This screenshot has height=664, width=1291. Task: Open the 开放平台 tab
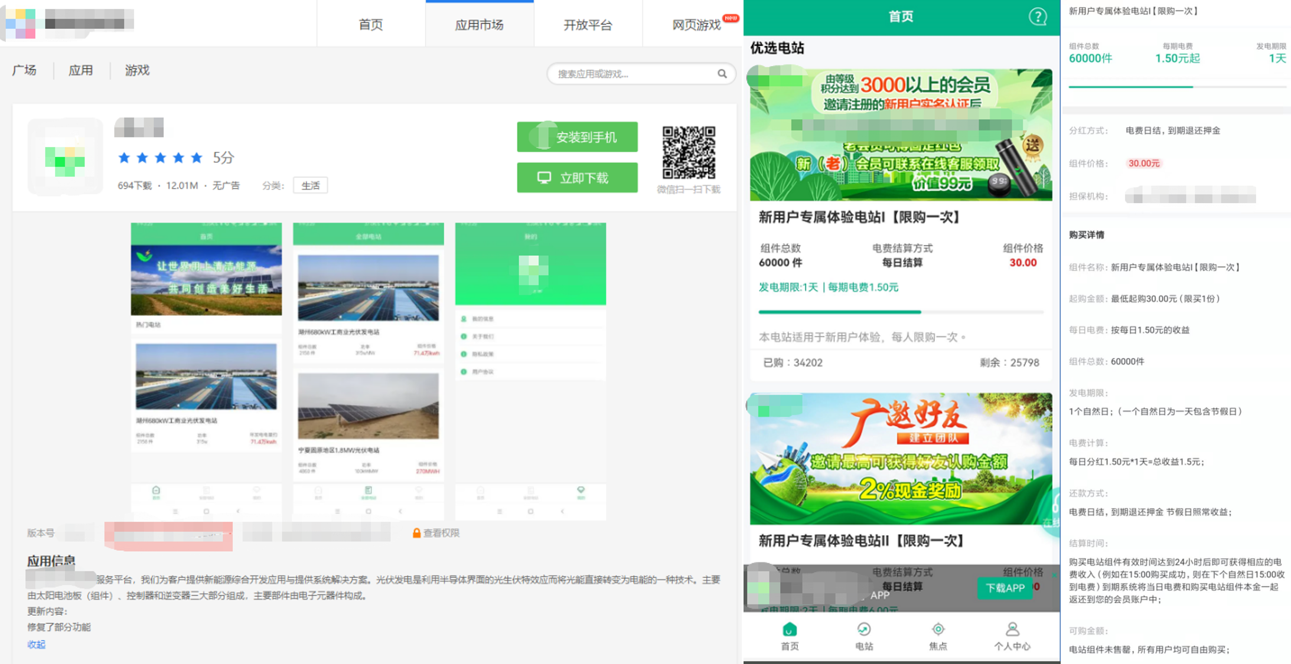(588, 24)
